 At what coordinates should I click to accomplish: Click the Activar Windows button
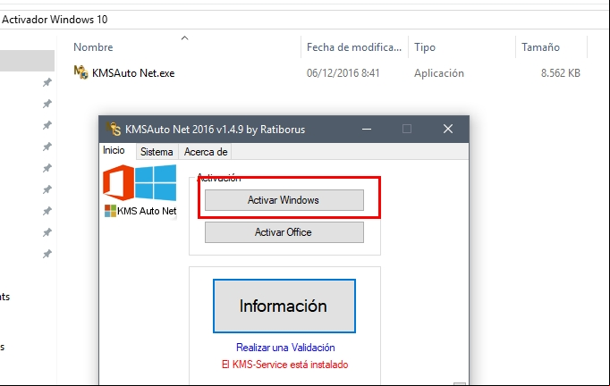click(284, 200)
